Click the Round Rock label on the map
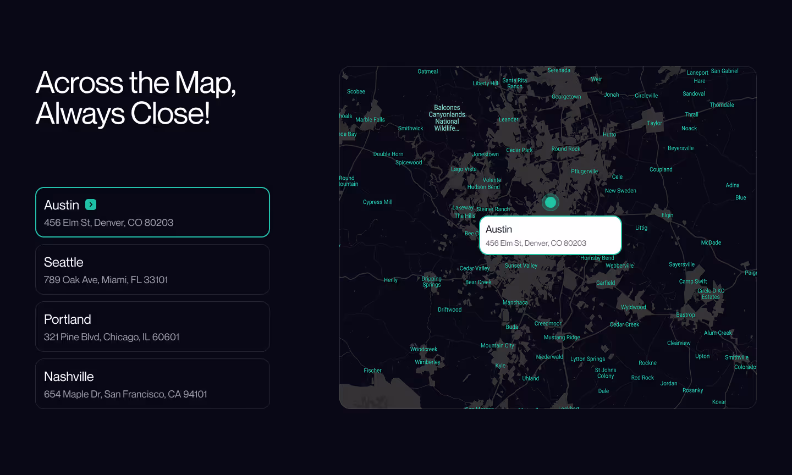Screen dimensions: 792x475 (565, 149)
